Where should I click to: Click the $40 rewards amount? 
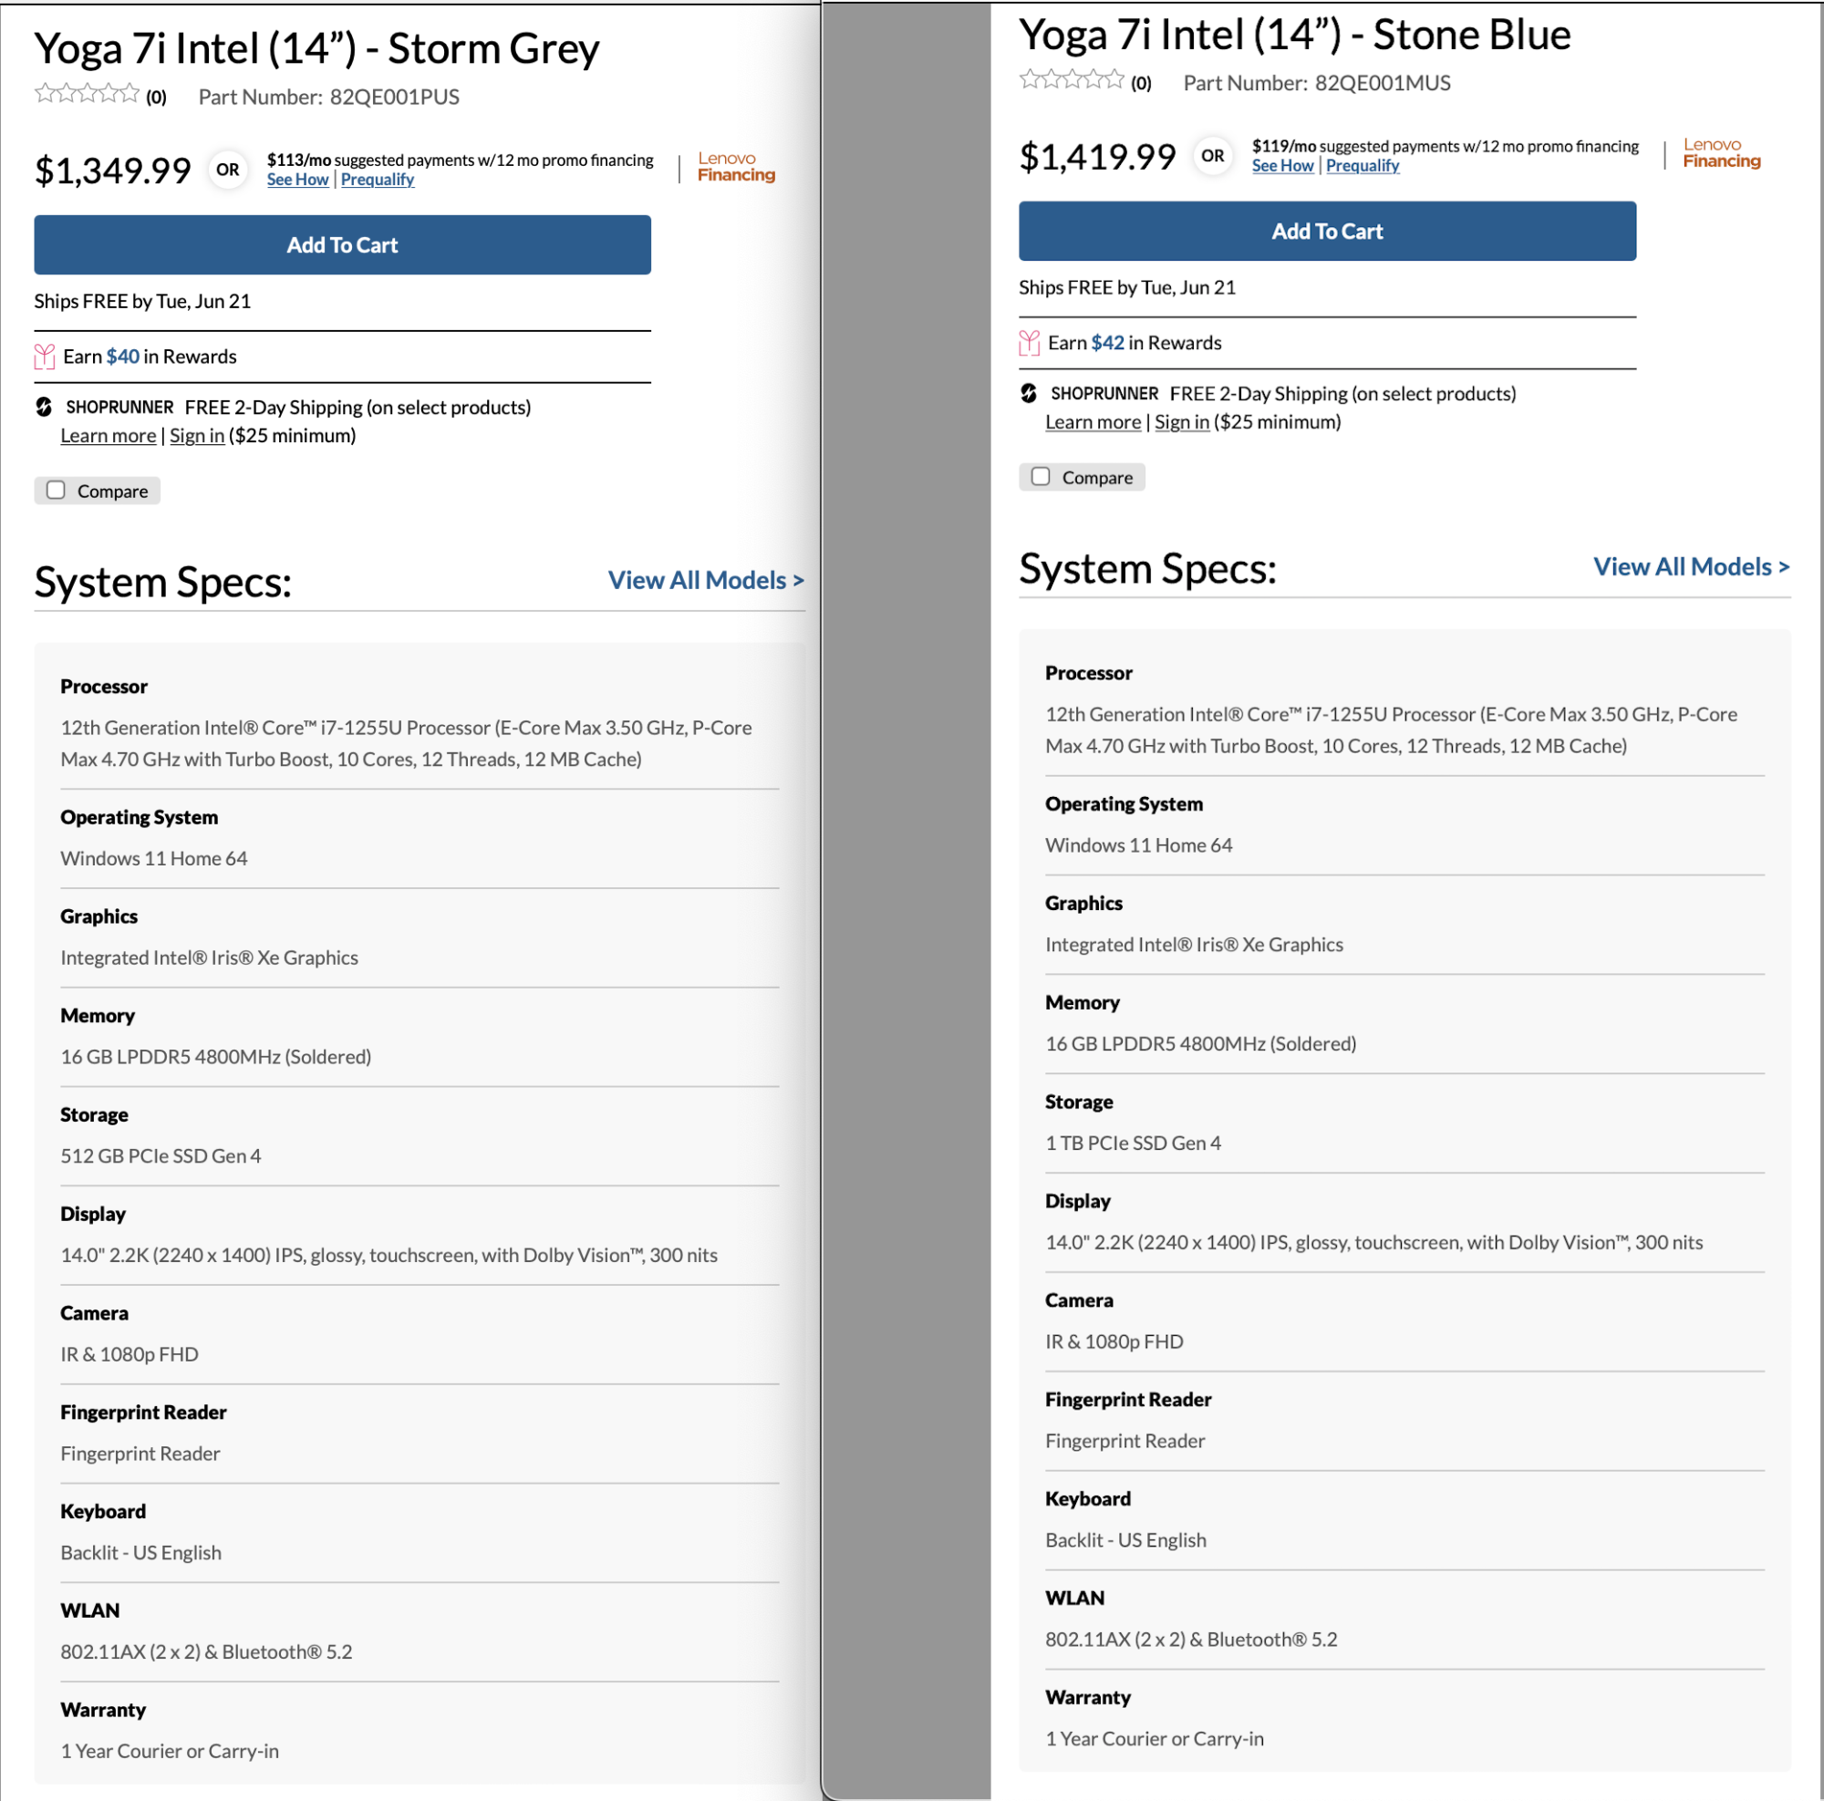[x=123, y=356]
